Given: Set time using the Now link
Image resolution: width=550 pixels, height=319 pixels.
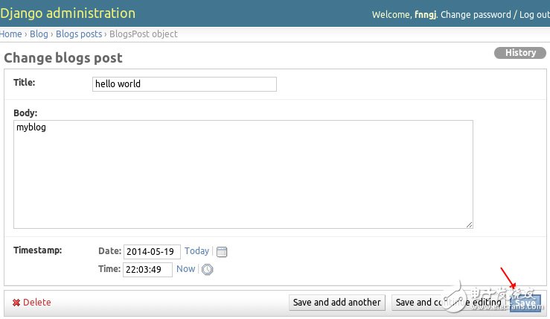Looking at the screenshot, I should point(186,269).
